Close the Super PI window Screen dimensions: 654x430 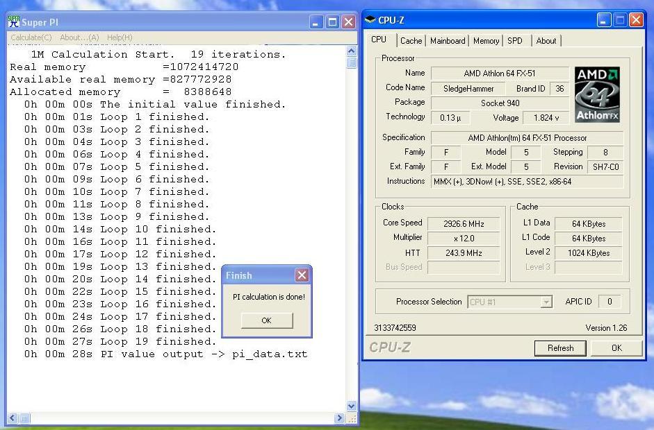tap(348, 21)
